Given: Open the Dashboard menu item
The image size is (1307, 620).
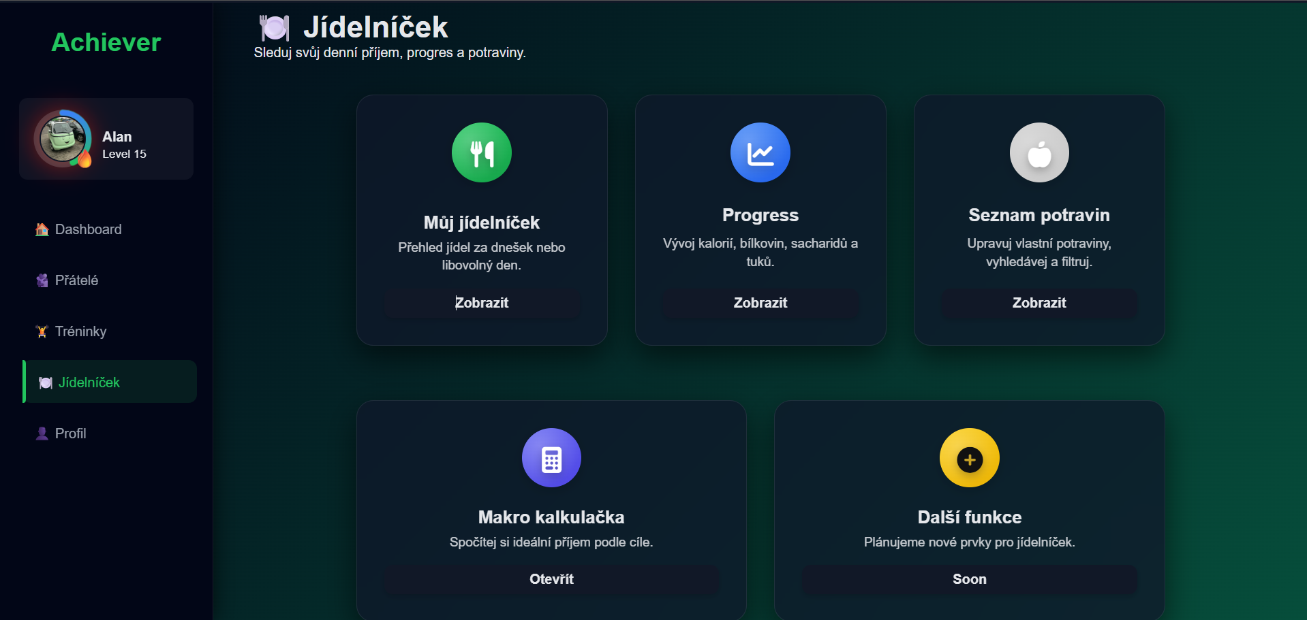Looking at the screenshot, I should [88, 229].
